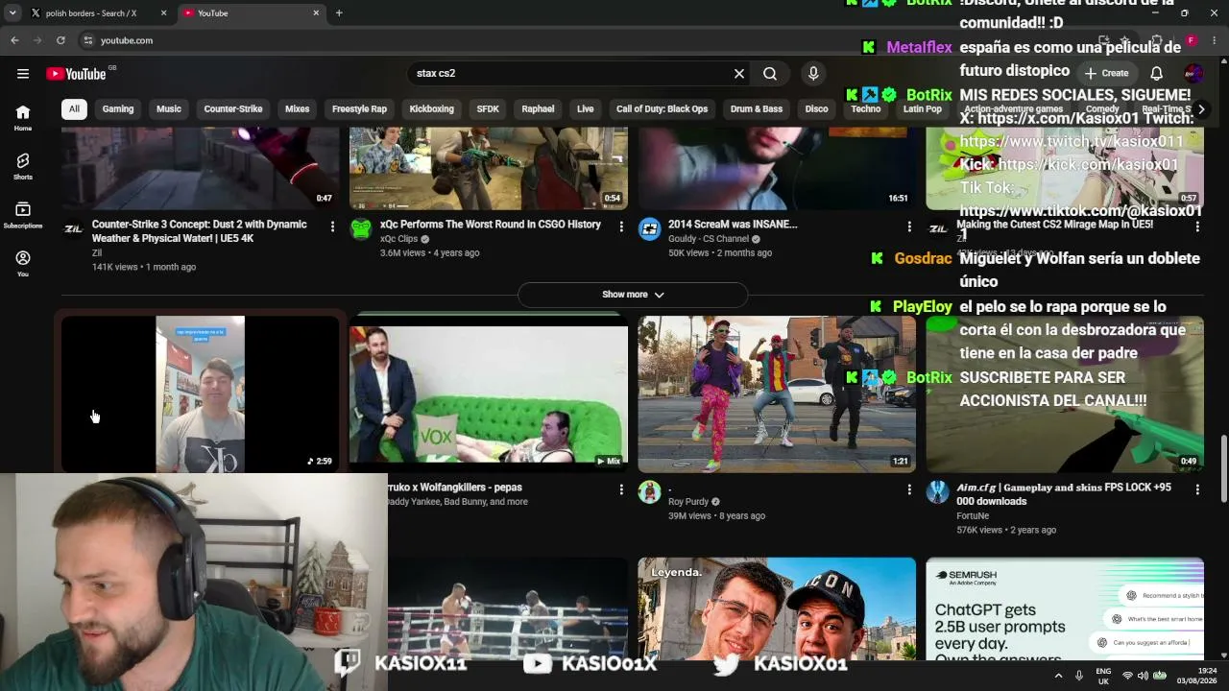Expand results with Show more
1229x691 pixels.
[x=633, y=295]
